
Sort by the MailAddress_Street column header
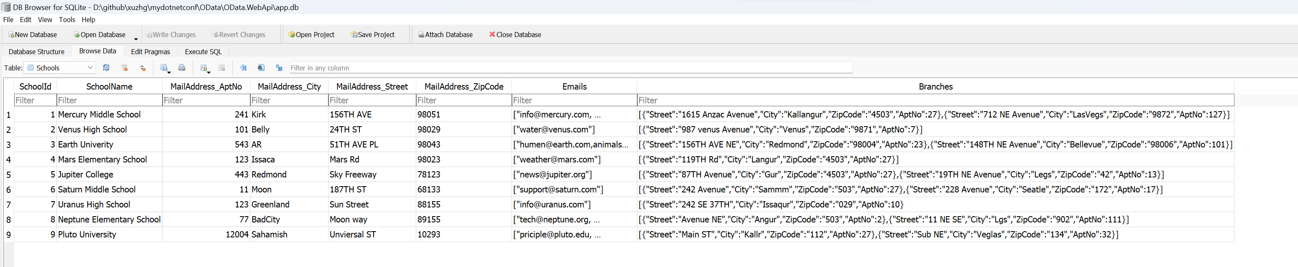click(372, 86)
